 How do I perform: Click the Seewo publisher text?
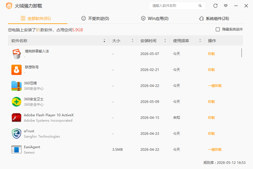(x=29, y=153)
